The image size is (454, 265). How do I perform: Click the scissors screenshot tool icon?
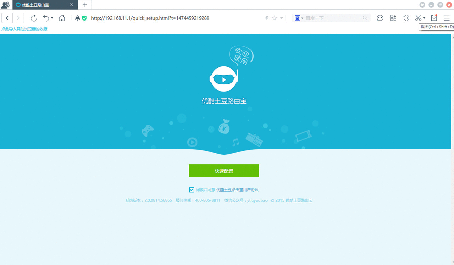[419, 18]
